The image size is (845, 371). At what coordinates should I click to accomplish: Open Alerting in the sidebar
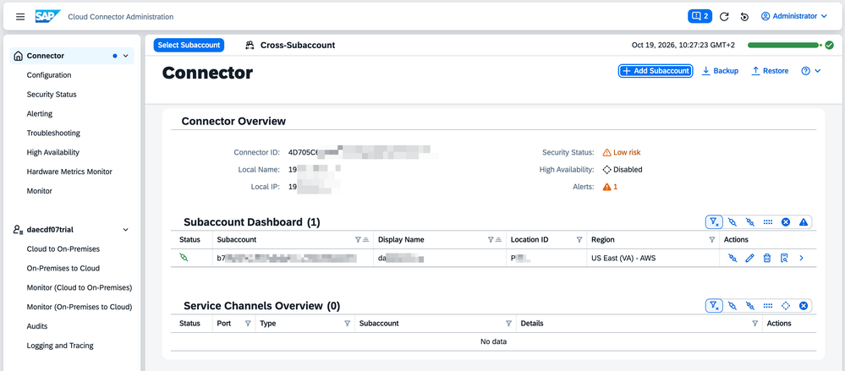pyautogui.click(x=40, y=113)
